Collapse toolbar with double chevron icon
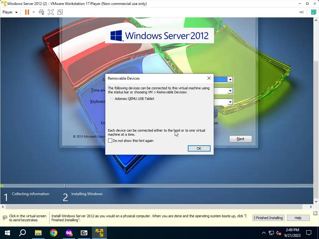The width and height of the screenshot is (319, 239). tap(301, 12)
